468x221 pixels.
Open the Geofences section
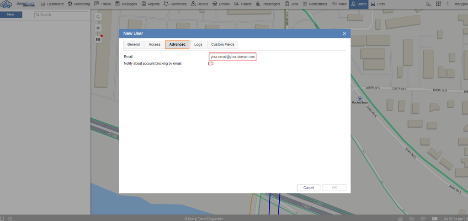[175, 4]
